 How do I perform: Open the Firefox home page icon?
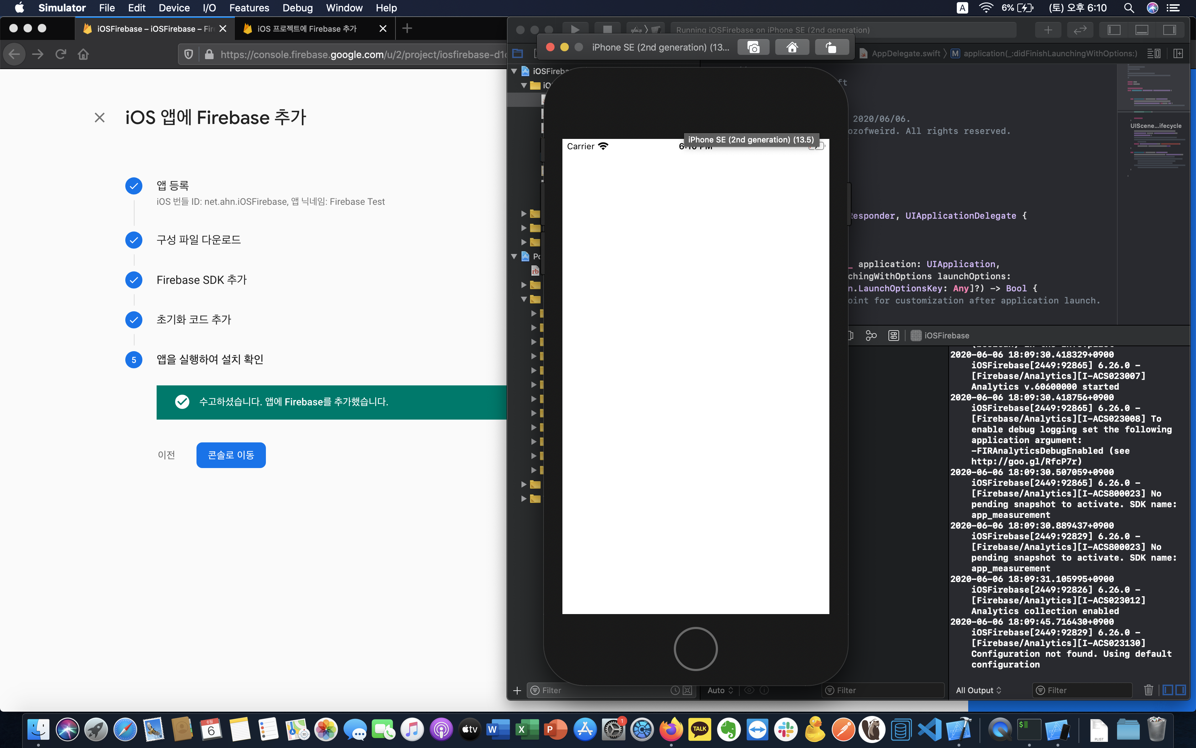[83, 54]
